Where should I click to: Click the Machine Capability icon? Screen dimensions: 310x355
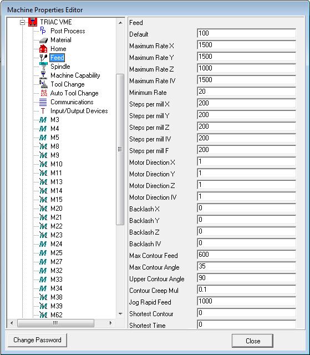point(43,75)
